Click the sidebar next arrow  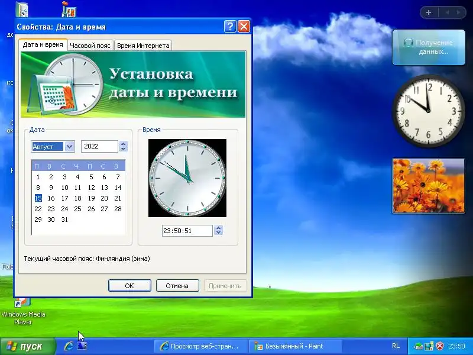tap(459, 12)
